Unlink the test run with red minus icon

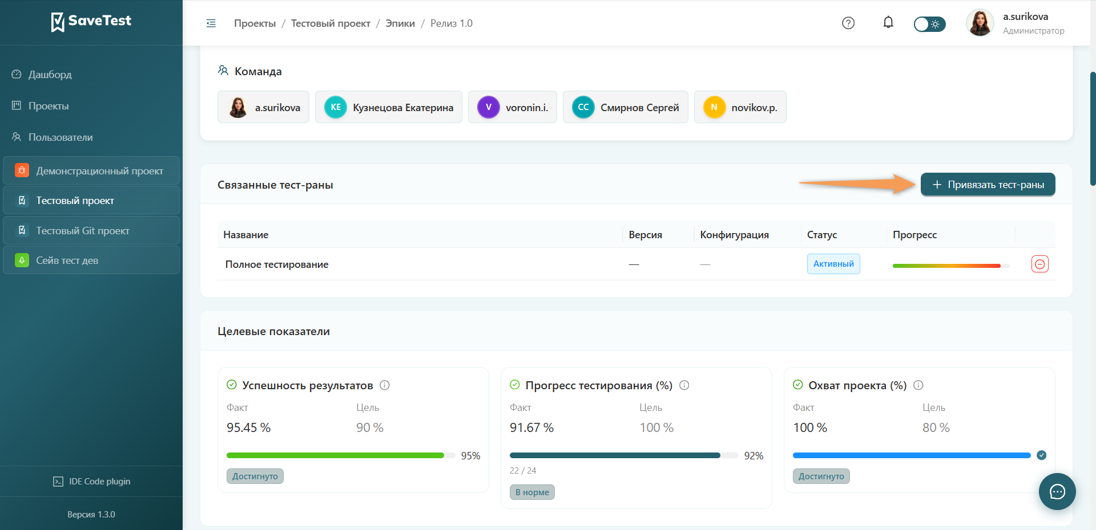(1040, 264)
